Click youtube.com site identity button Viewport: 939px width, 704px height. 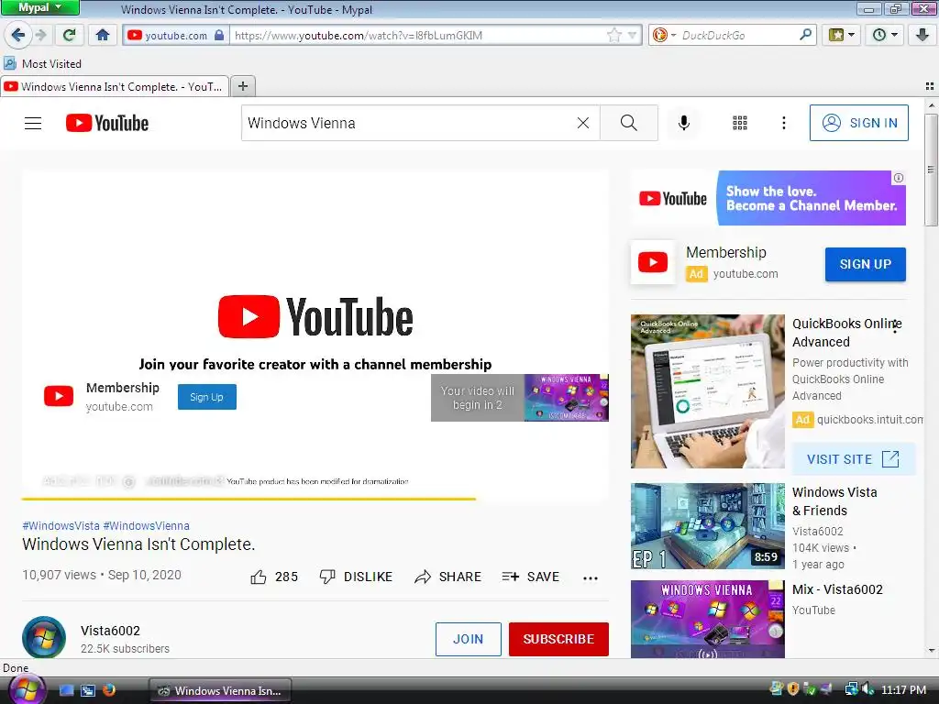coord(175,36)
